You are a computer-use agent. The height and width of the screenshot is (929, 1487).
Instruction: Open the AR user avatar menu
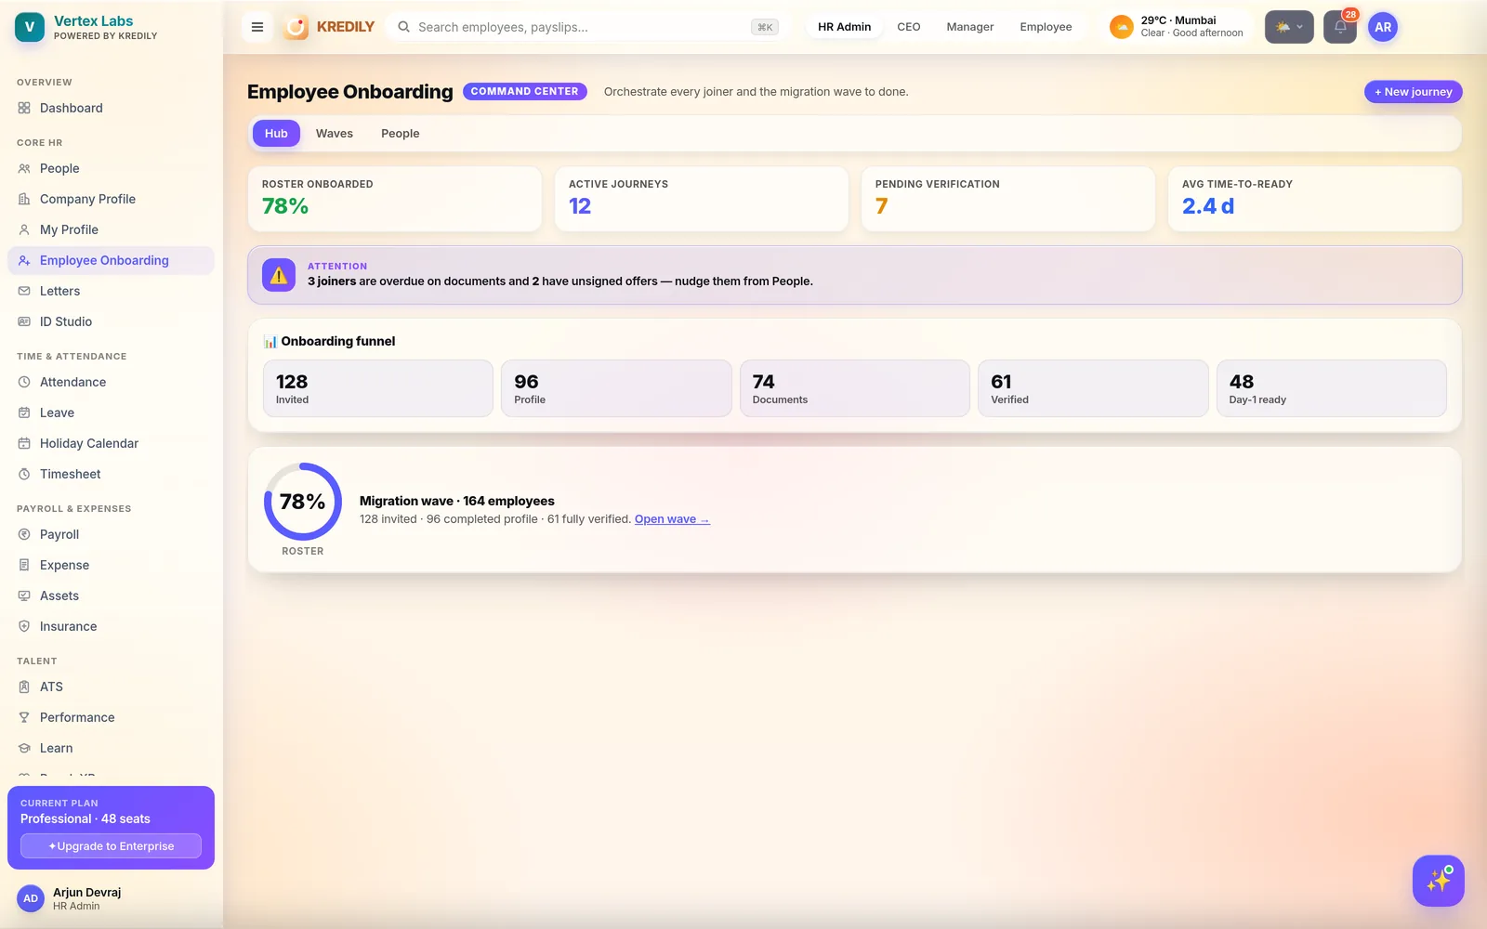(1383, 27)
